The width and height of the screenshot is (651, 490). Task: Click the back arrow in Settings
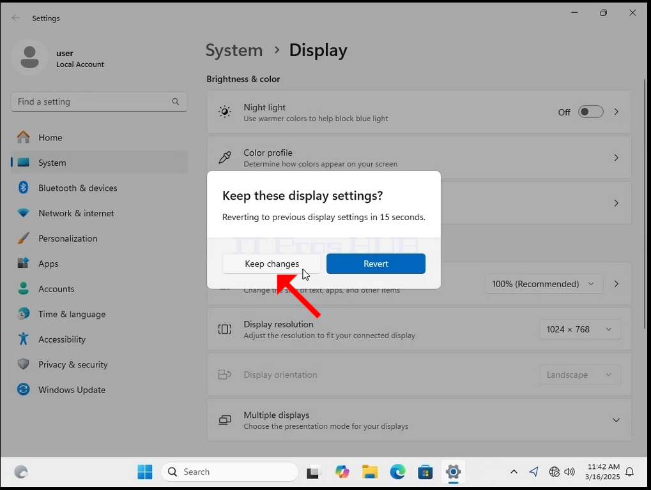(x=16, y=18)
